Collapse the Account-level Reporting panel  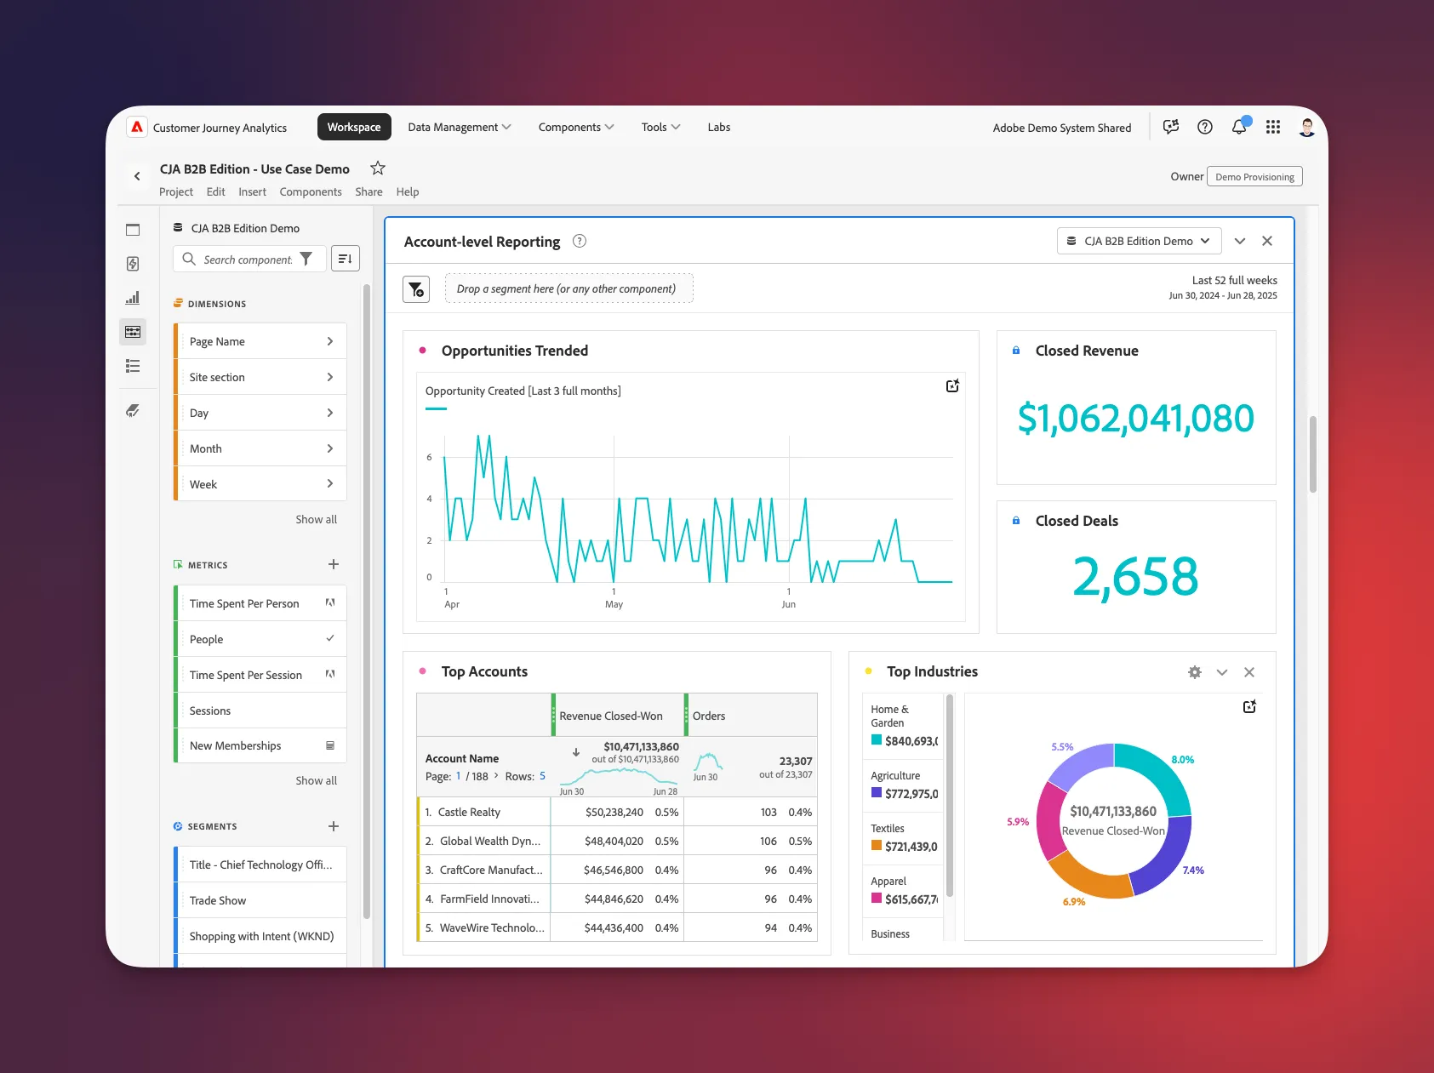(x=1240, y=241)
